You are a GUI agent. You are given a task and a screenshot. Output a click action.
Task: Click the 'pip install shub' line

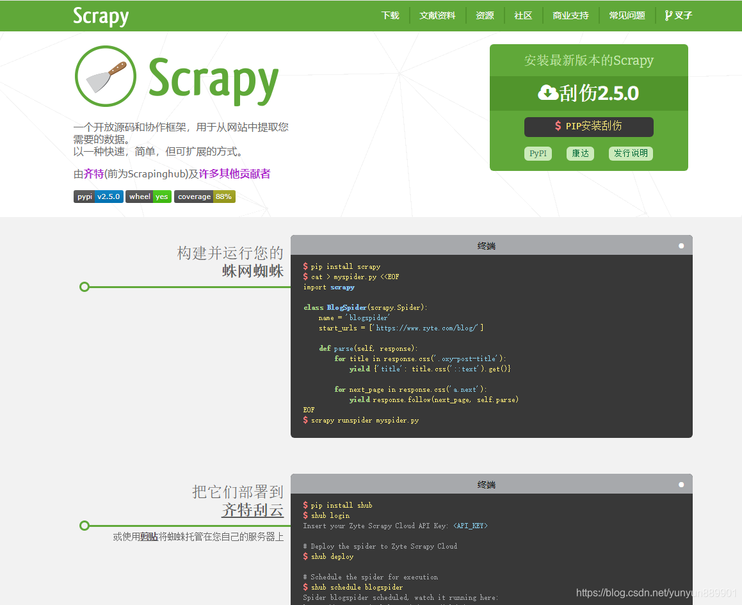pos(338,505)
